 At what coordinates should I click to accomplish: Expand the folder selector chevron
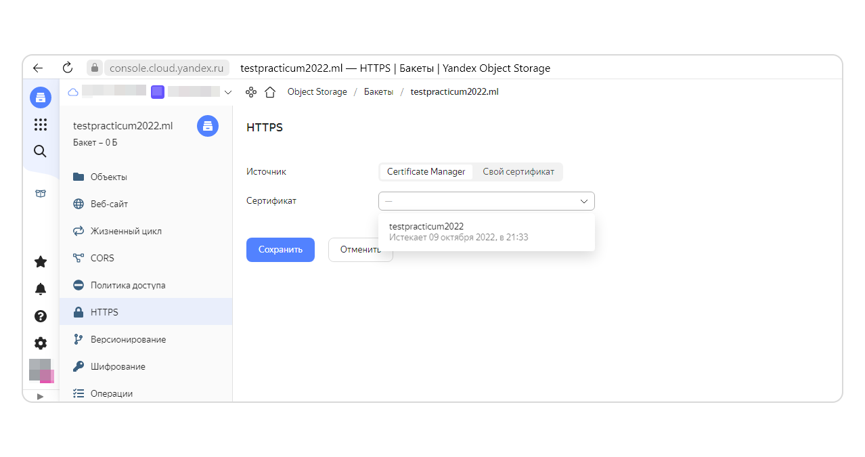(x=228, y=92)
